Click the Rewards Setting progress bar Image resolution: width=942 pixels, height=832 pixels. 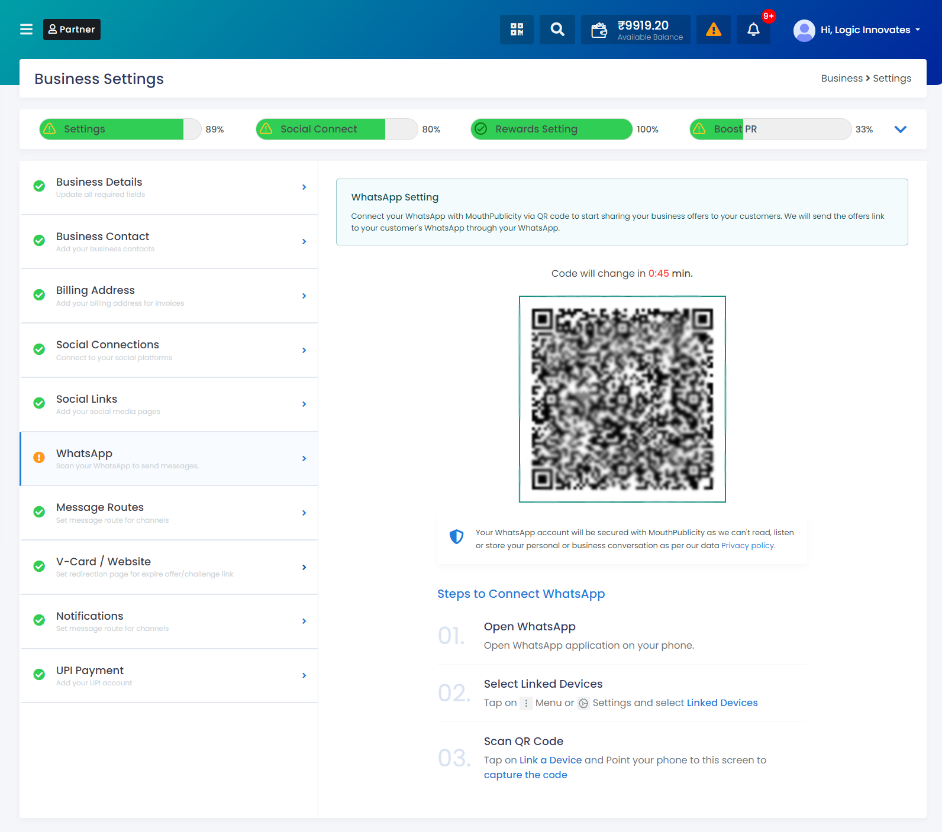point(551,129)
